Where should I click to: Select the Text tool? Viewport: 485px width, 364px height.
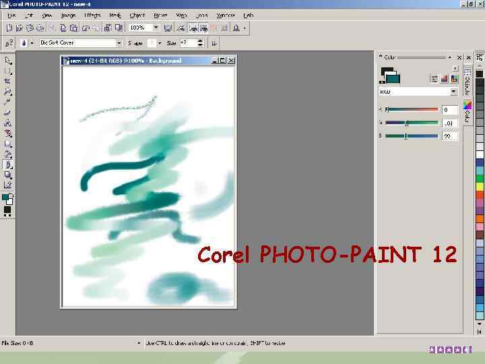click(8, 123)
